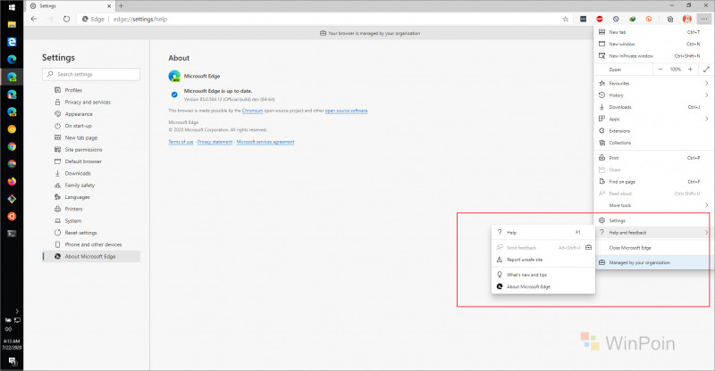
Task: Click the orange extension icon in toolbar
Action: tap(649, 19)
